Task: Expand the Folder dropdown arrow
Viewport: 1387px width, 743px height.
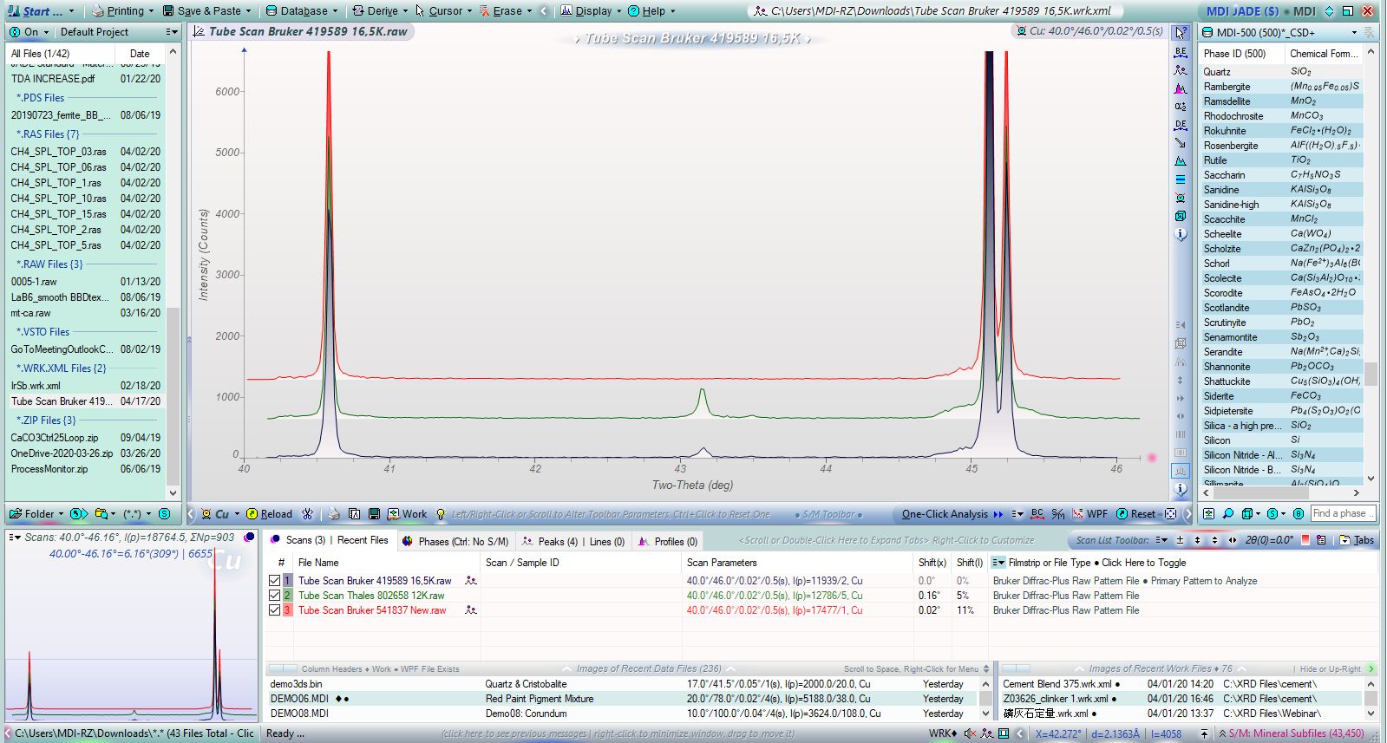Action: pos(61,514)
